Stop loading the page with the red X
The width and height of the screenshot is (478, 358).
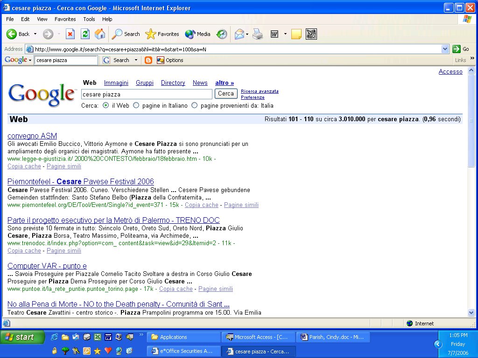point(70,34)
